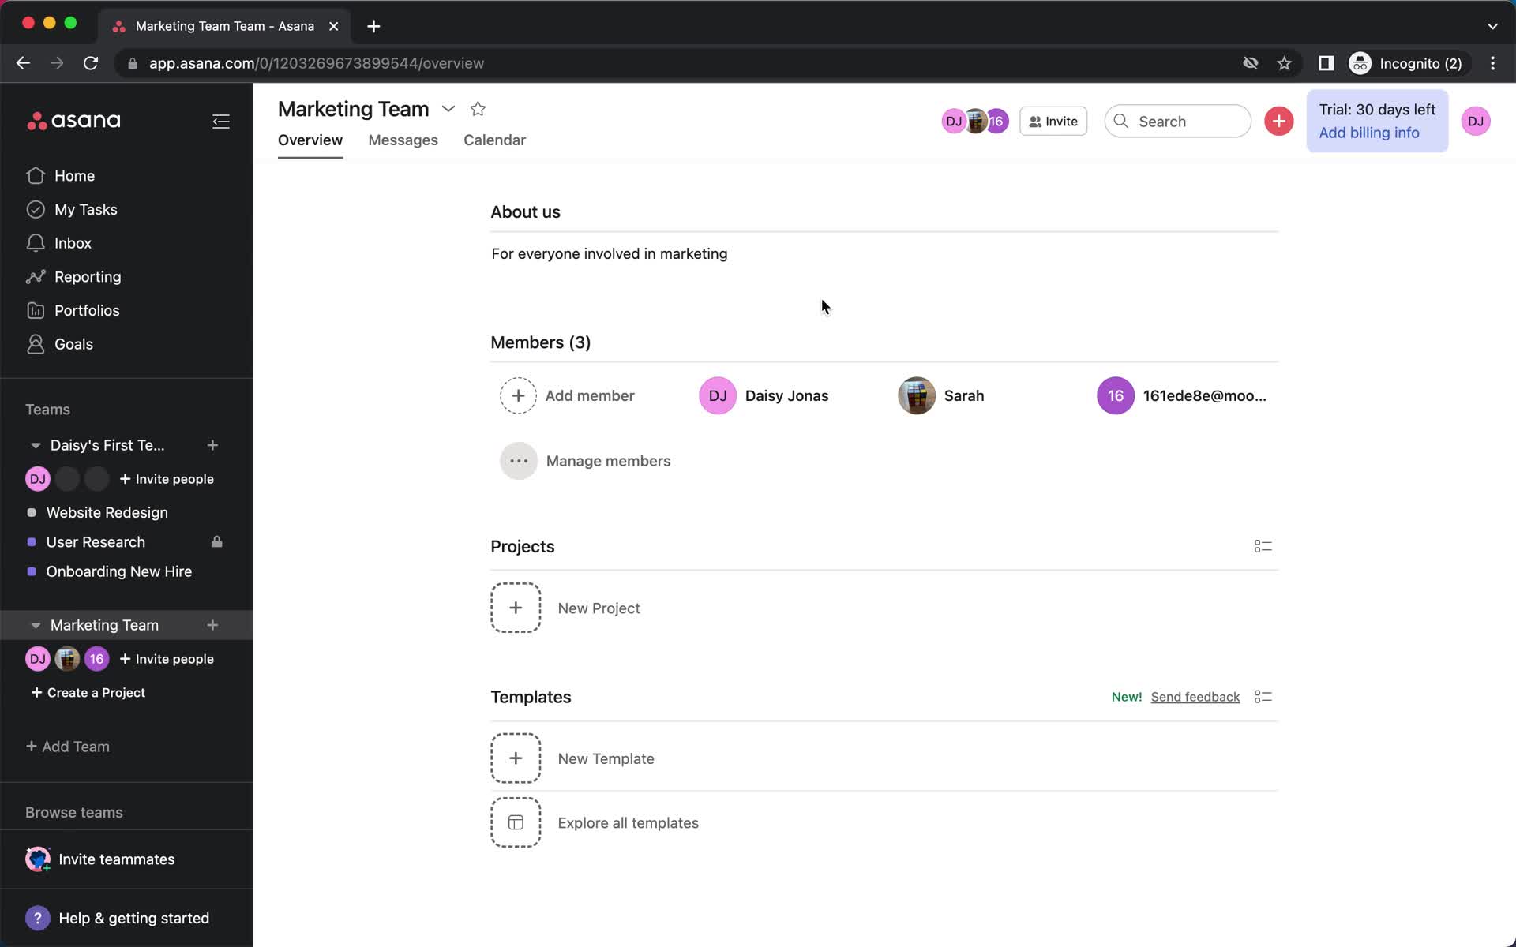This screenshot has height=947, width=1516.
Task: Click User Research private lock icon
Action: pos(217,542)
